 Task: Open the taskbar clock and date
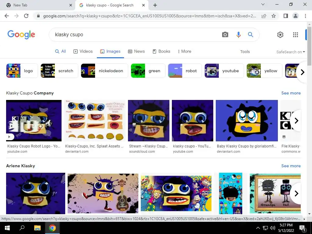coord(286,228)
